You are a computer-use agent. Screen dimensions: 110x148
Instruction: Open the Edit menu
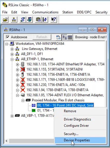point(14,12)
